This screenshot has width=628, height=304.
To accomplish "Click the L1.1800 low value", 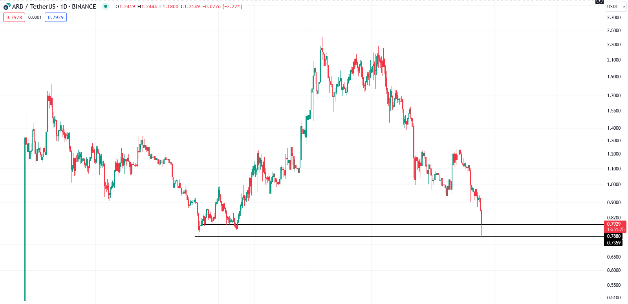I will click(169, 7).
